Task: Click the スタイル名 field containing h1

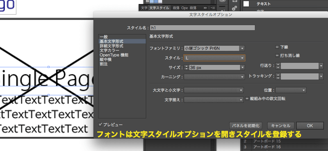Action: [x=202, y=28]
